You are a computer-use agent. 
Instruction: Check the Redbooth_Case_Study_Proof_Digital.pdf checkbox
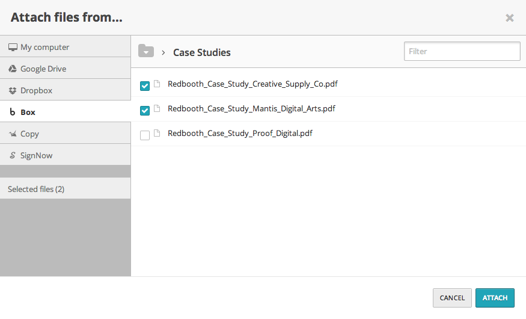(x=145, y=135)
